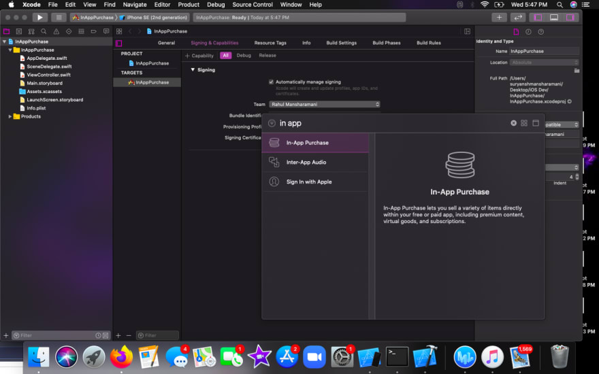Clear the capability search text
Image resolution: width=599 pixels, height=374 pixels.
tap(513, 123)
